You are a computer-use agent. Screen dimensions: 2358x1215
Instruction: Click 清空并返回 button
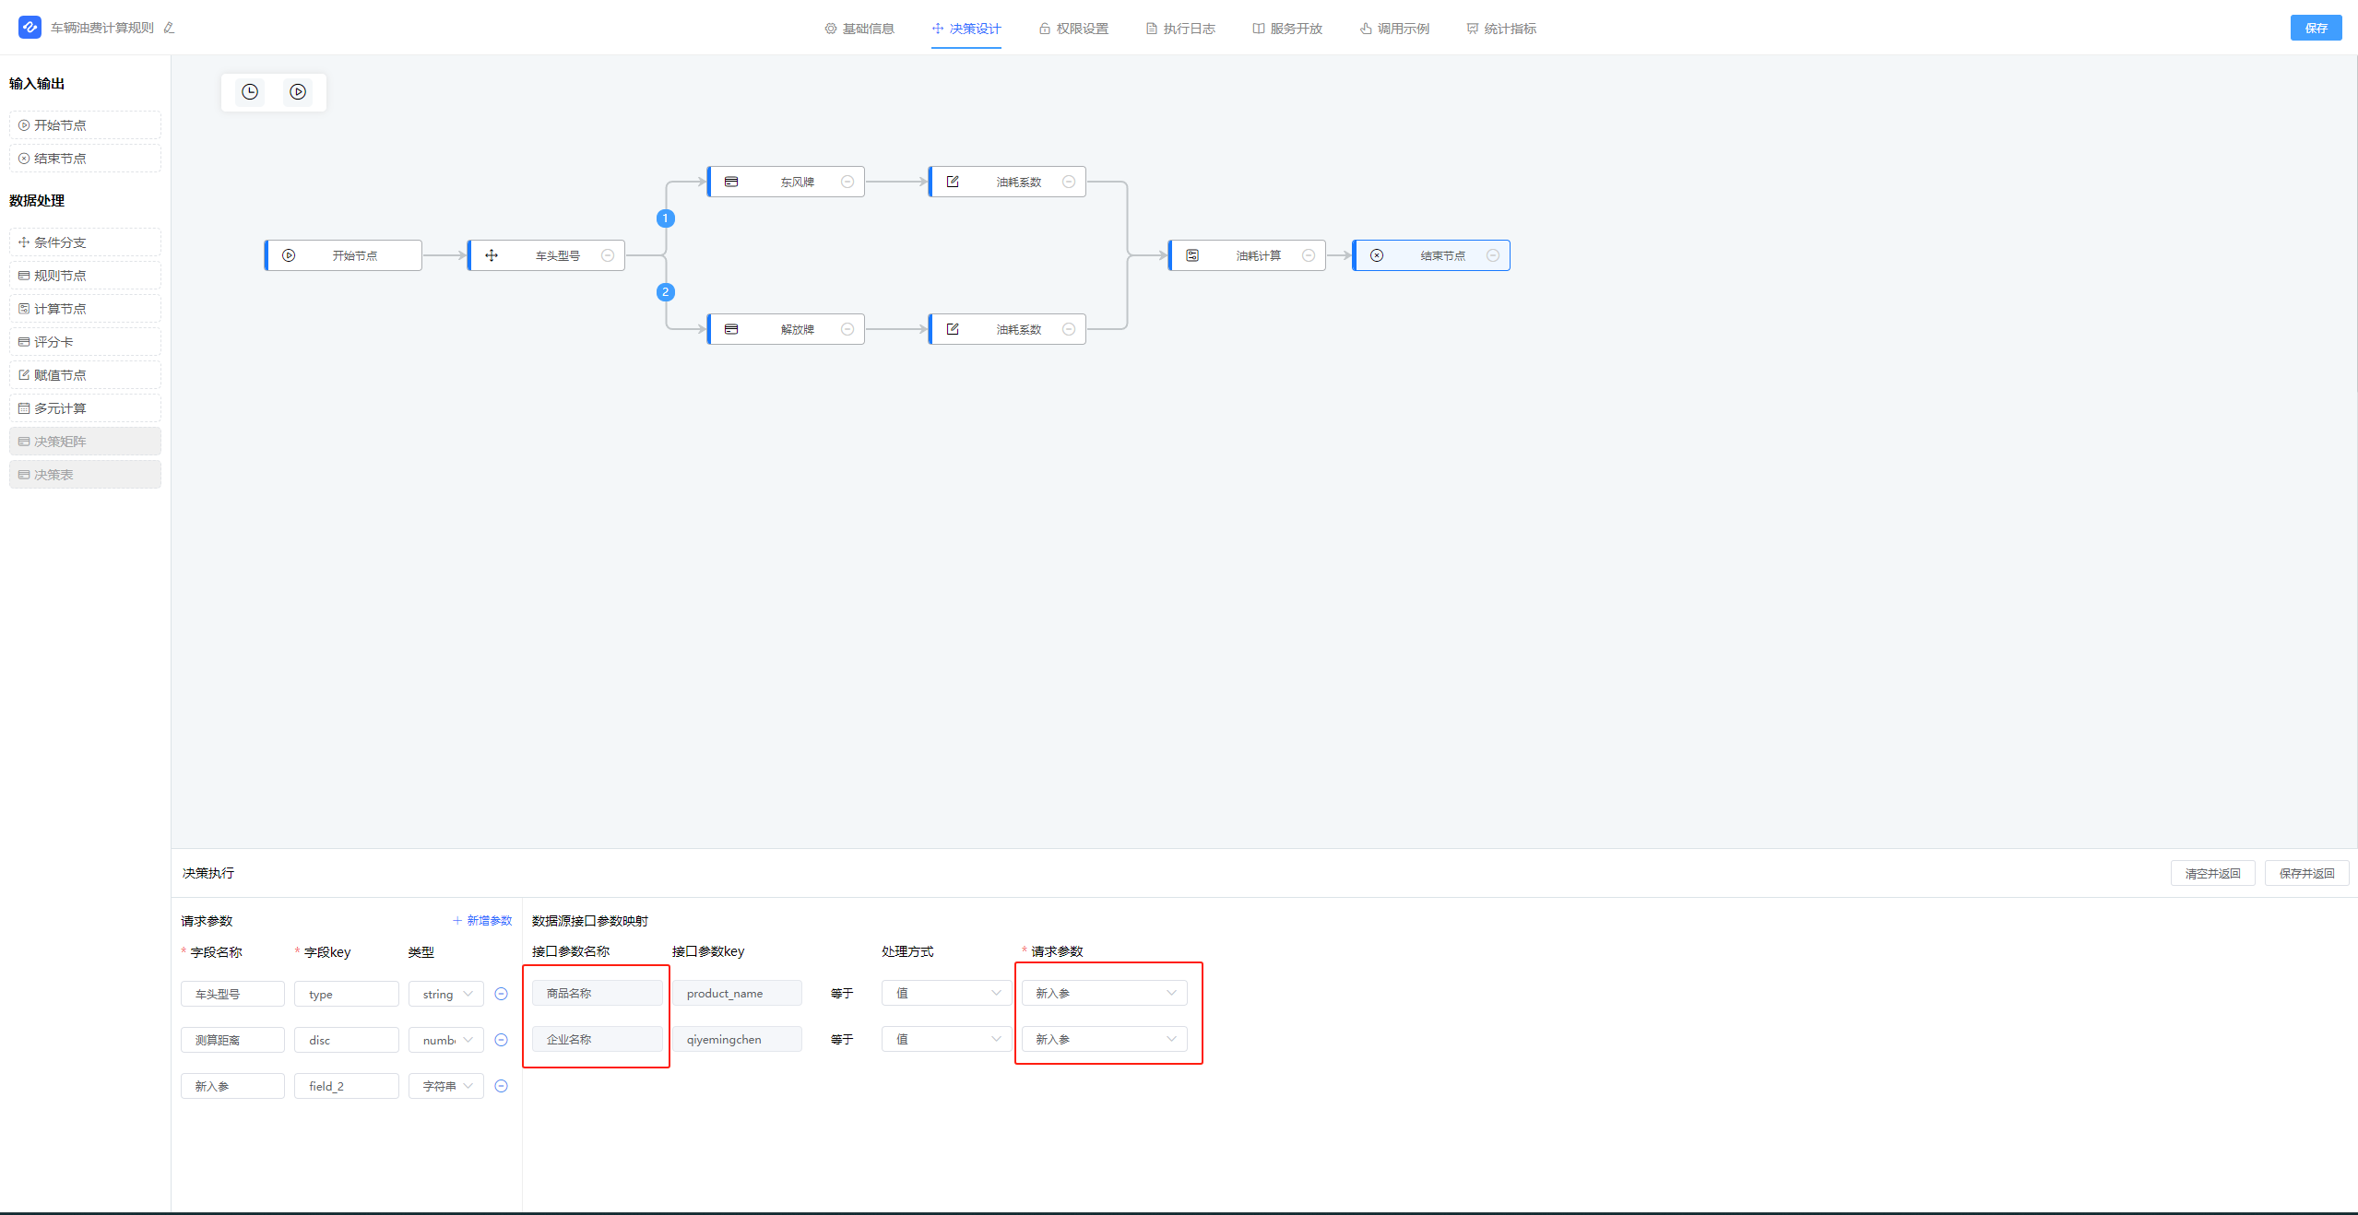[2213, 873]
